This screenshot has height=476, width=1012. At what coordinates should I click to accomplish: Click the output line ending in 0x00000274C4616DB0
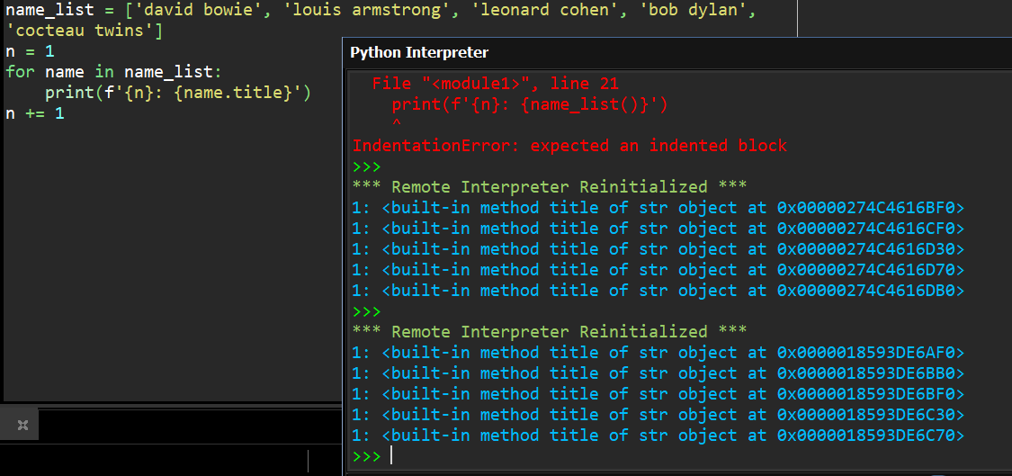(x=658, y=291)
